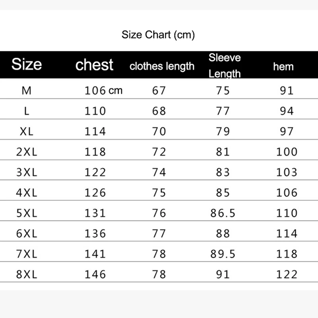Click the Sleeve Length column header
This screenshot has width=318, height=318.
(x=225, y=65)
